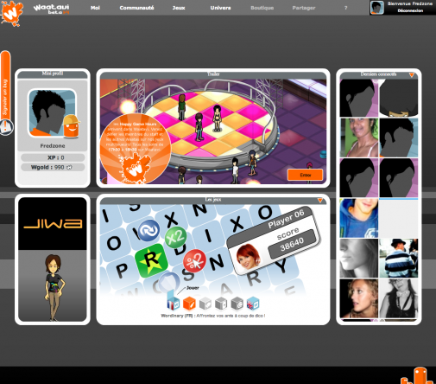Screen dimensions: 436x384
Task: Click the Waatavi orange splash logo
Action: click(x=11, y=13)
